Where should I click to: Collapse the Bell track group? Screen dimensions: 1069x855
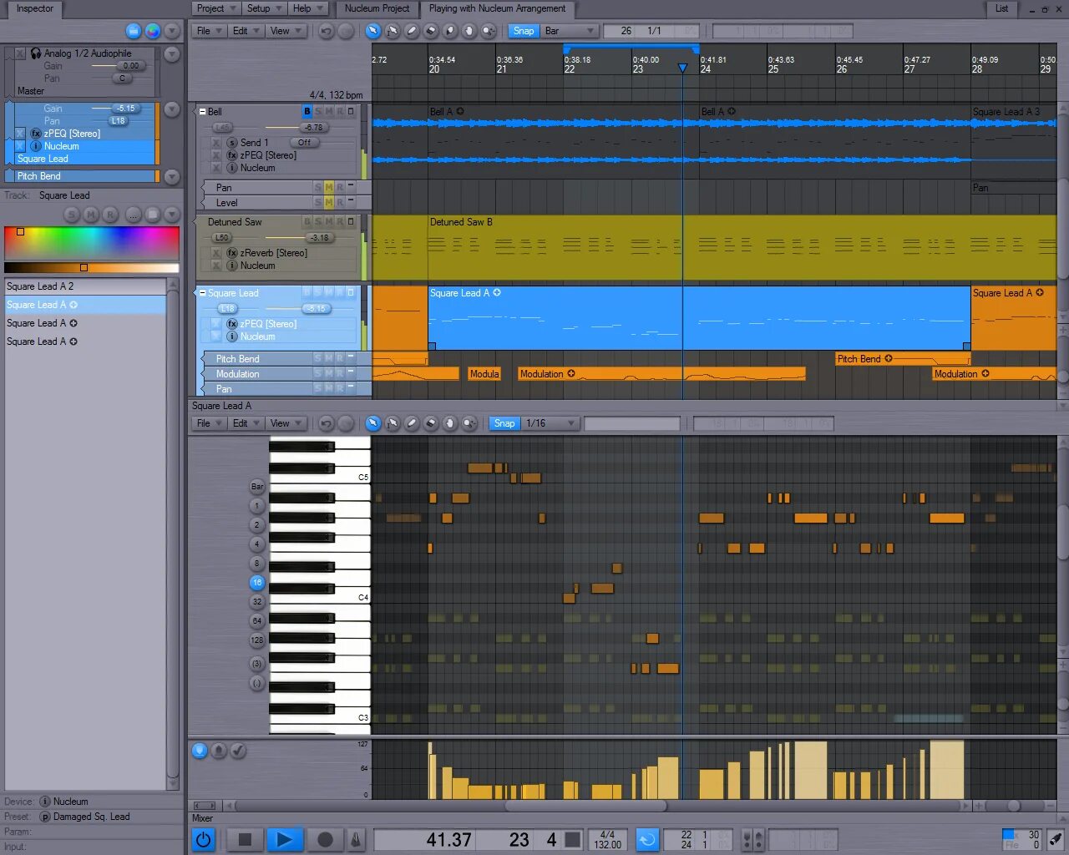202,111
